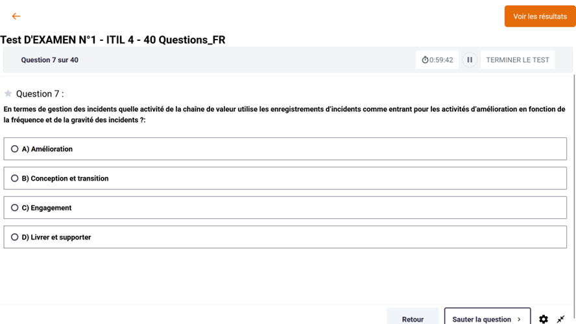Click TERMINER LE TEST button
Screen dimensions: 576x324
pyautogui.click(x=517, y=60)
